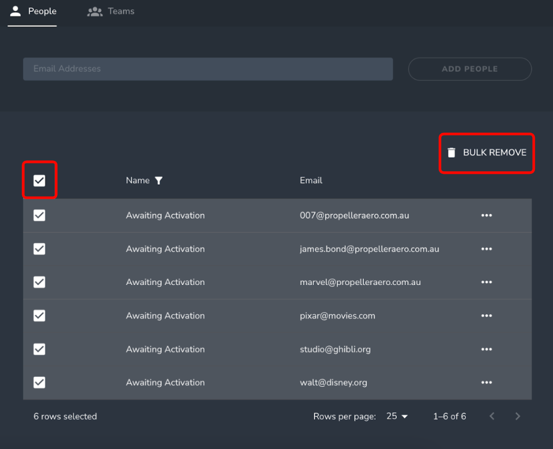
Task: Deselect the 007@propelleraero.com.au row
Action: coord(39,215)
